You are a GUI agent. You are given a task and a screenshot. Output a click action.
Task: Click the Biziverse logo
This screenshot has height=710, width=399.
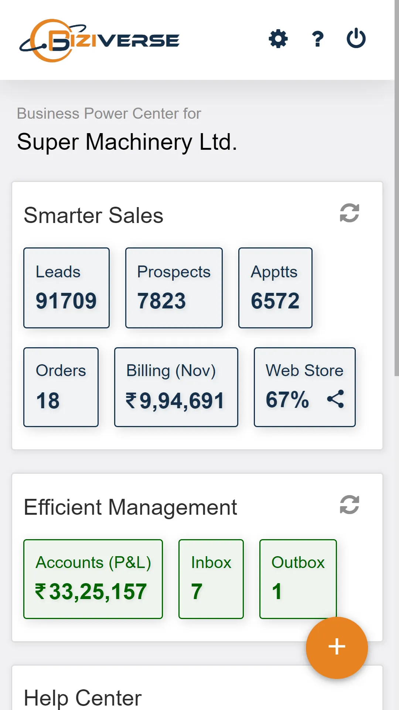[100, 40]
